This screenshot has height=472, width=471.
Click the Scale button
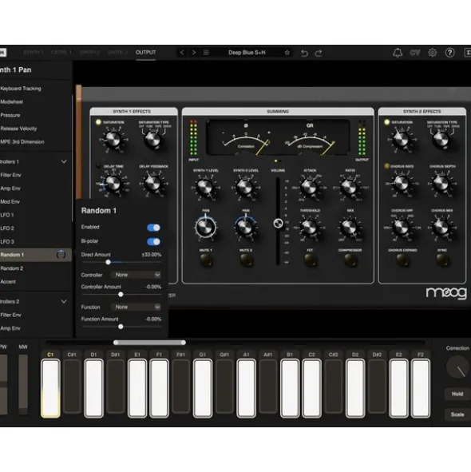click(457, 414)
